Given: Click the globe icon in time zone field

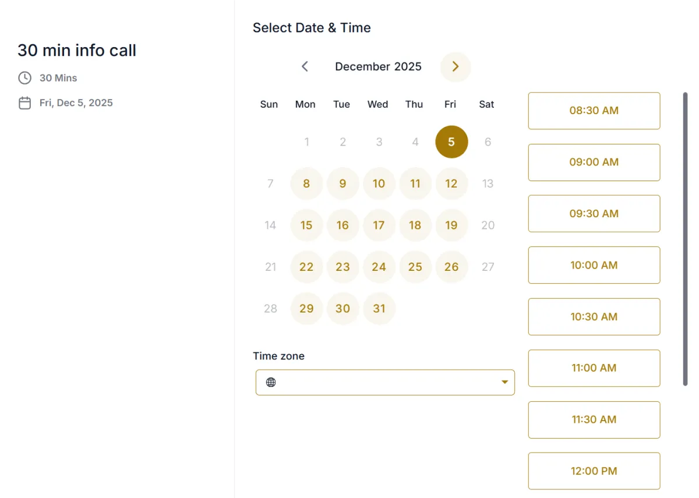Looking at the screenshot, I should pos(271,382).
